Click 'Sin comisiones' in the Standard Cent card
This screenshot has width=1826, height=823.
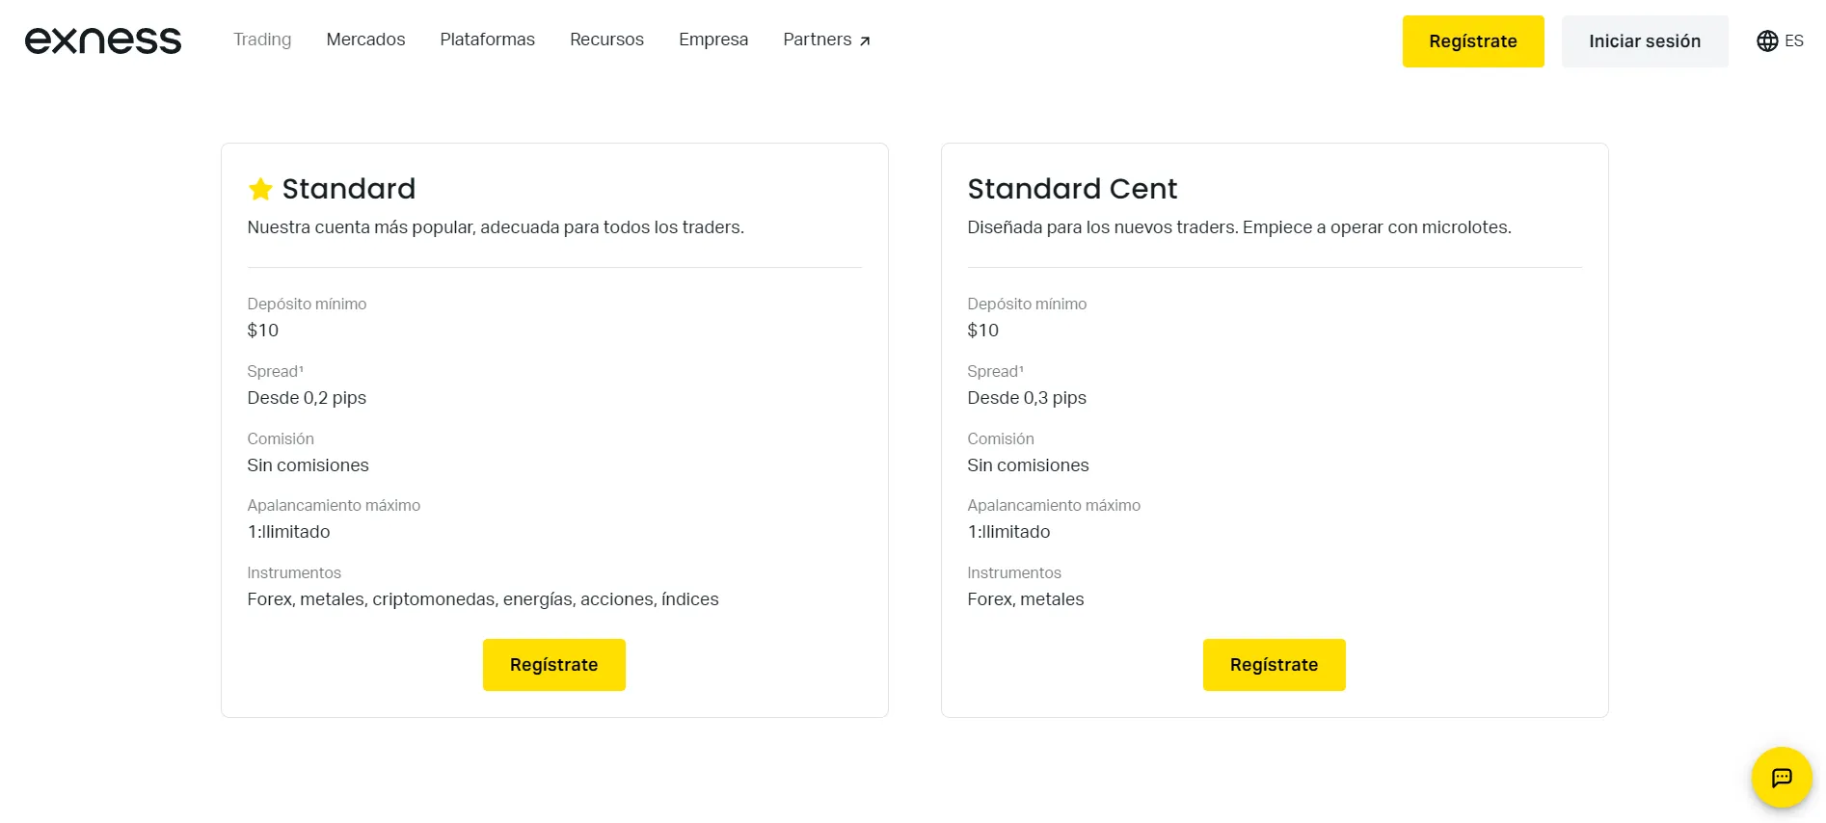tap(1028, 465)
